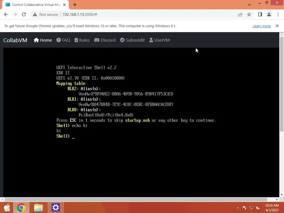284x213 pixels.
Task: Click the FAQ question mark icon
Action: click(59, 40)
